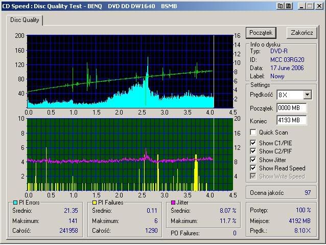Image resolution: width=326 pixels, height=245 pixels.
Task: Click the Początek start button
Action: (261, 33)
